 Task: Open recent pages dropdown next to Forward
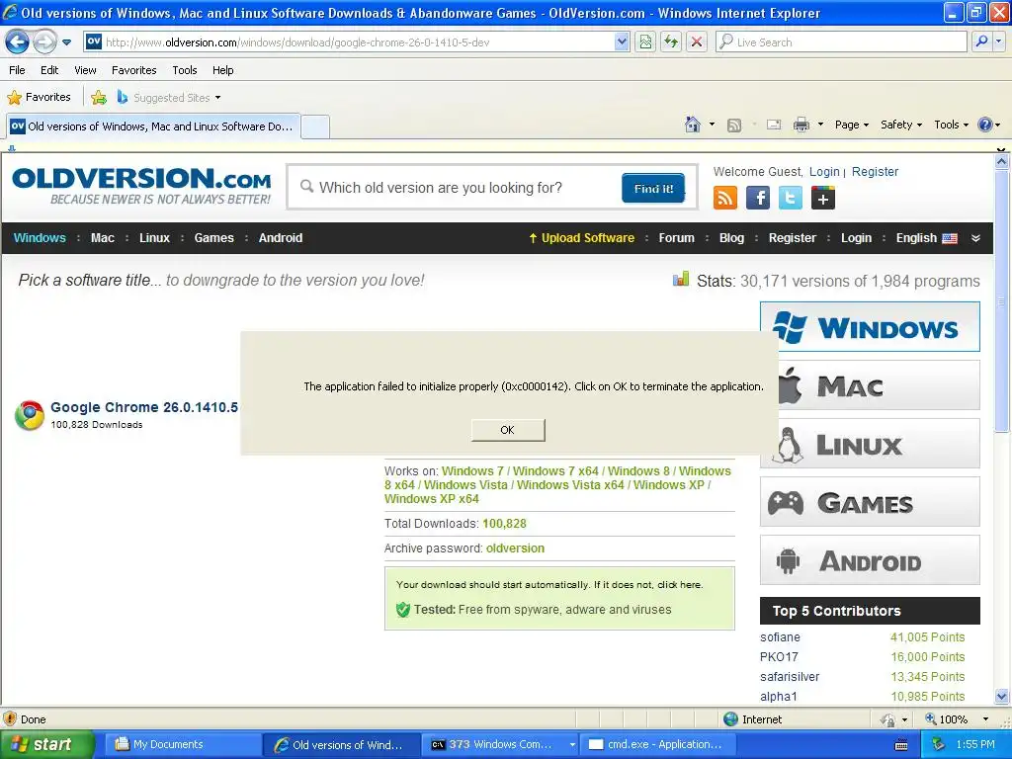(x=66, y=42)
